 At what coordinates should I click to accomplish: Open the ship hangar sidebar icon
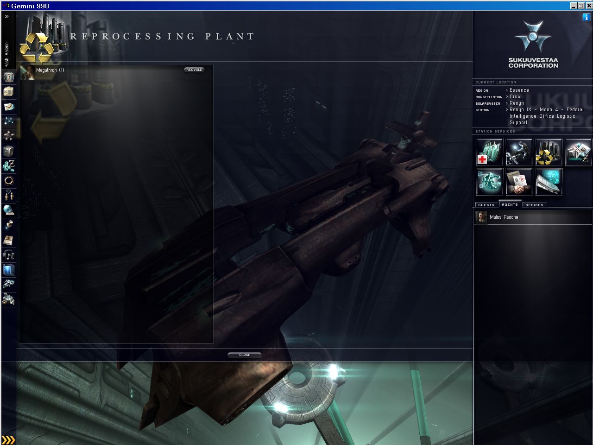pos(8,284)
